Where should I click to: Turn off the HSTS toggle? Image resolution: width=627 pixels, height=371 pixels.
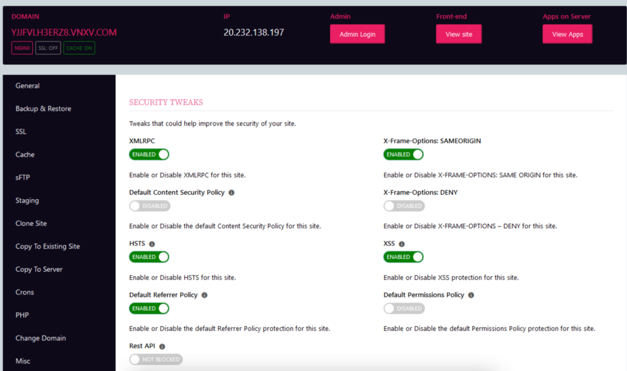click(149, 257)
